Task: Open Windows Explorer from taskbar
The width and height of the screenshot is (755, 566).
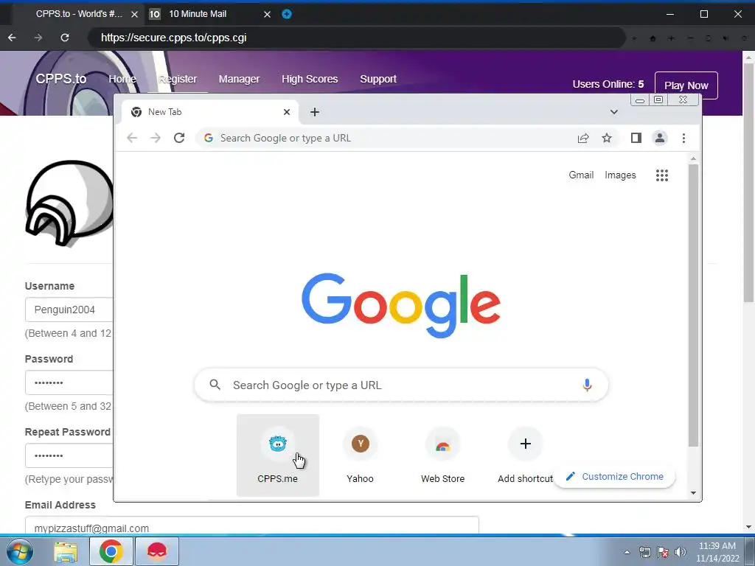Action: point(66,551)
